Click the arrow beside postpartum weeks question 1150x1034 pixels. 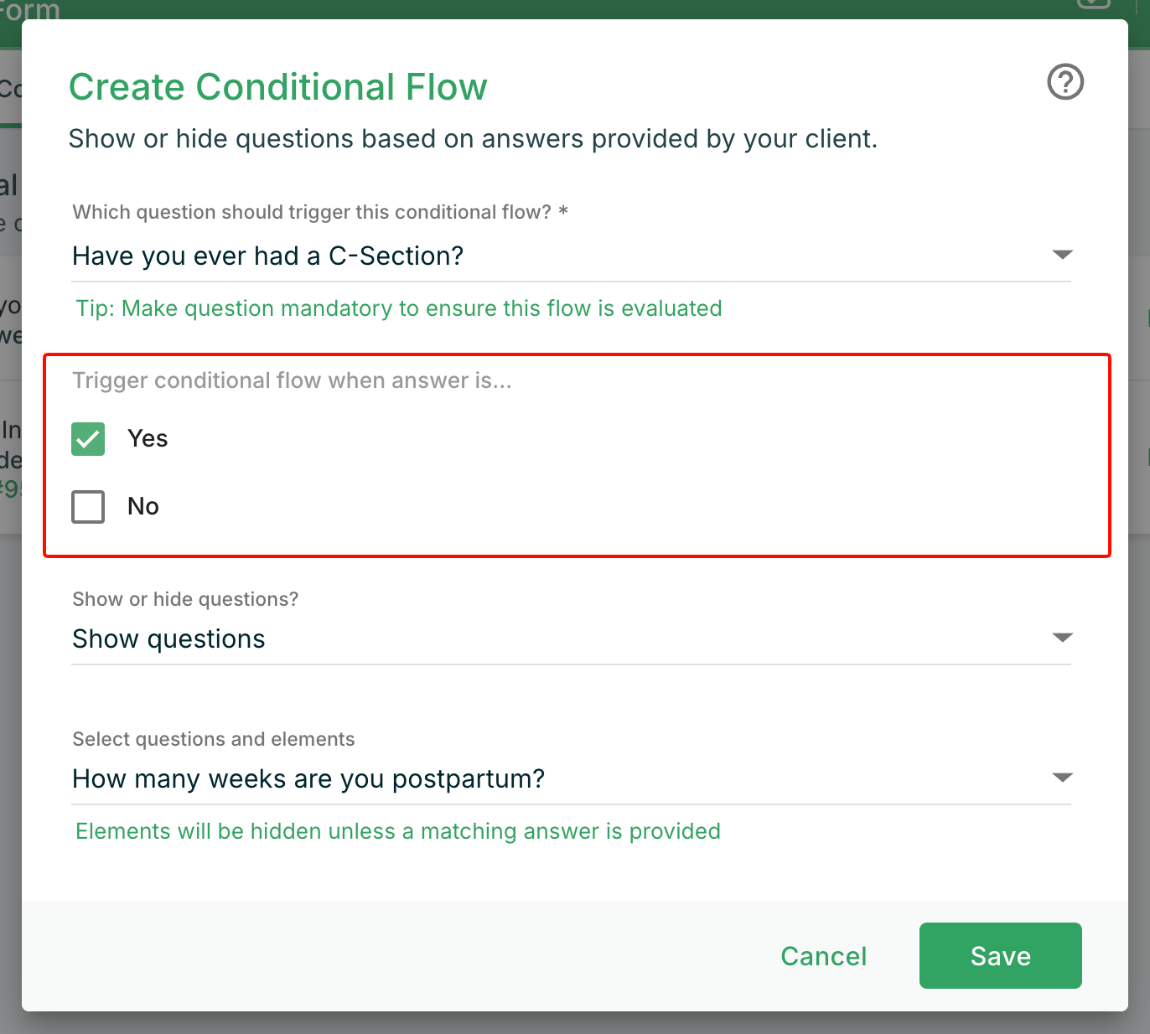tap(1062, 778)
